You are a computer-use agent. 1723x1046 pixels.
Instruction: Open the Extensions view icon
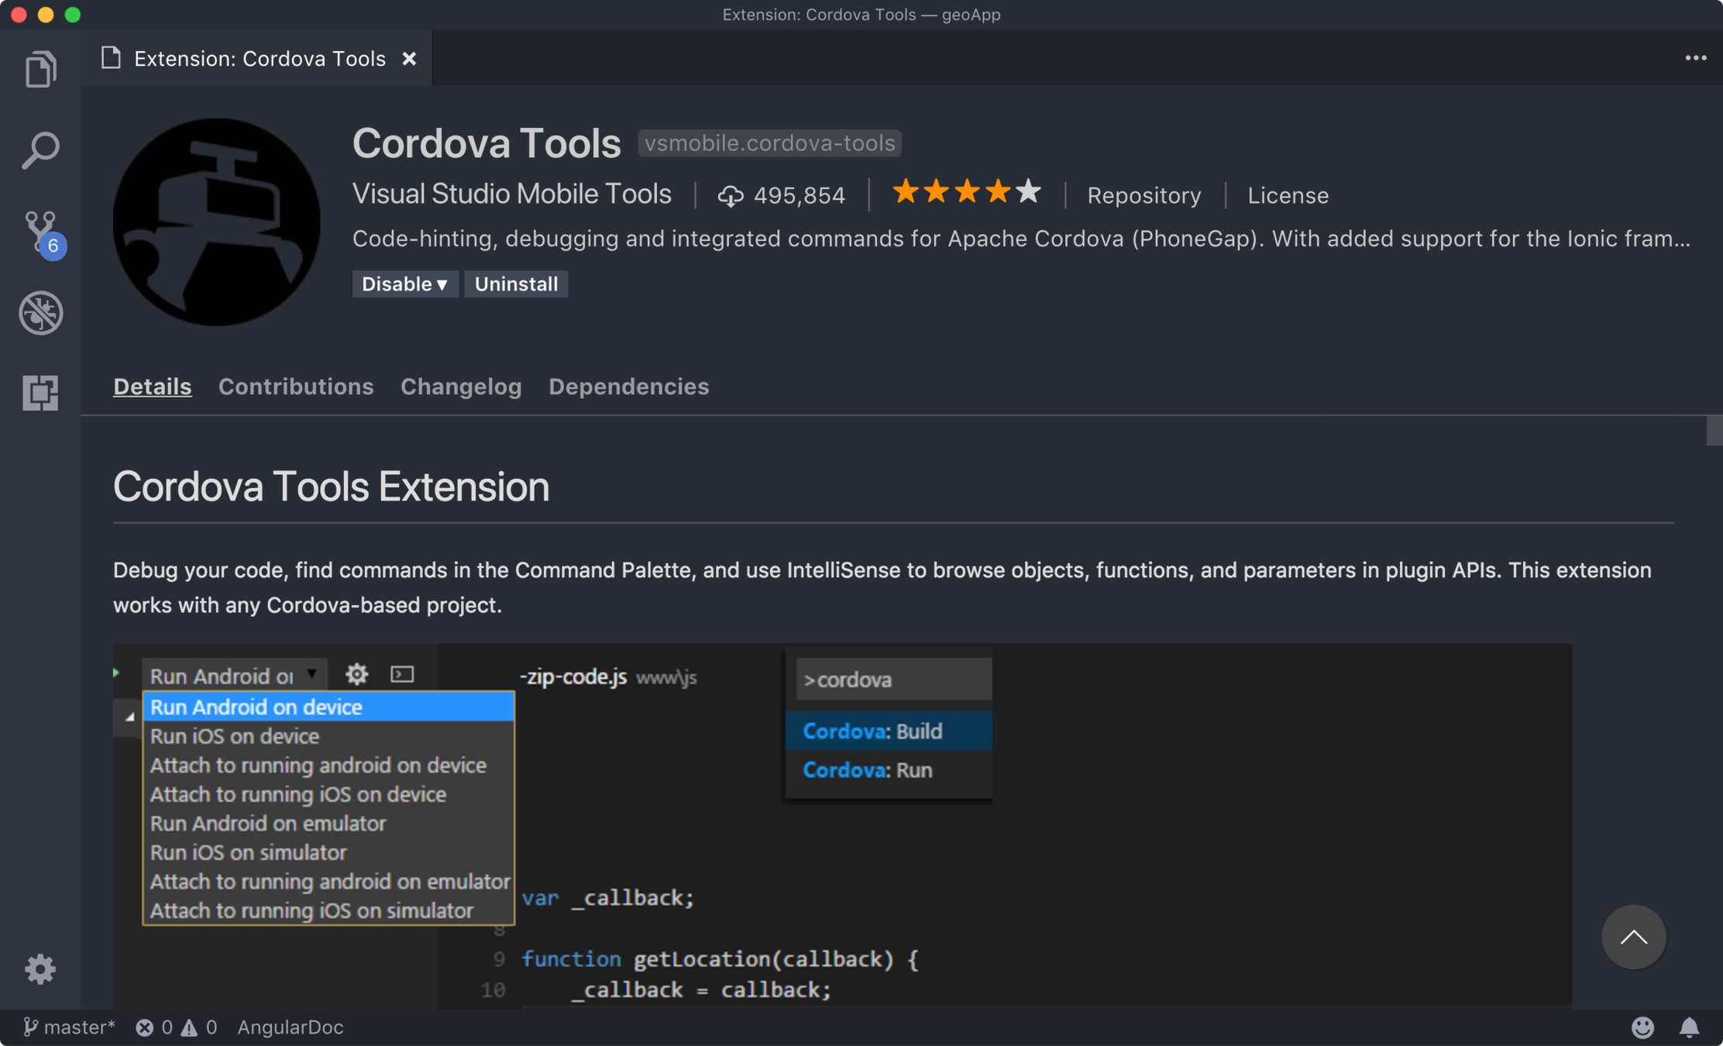tap(40, 393)
